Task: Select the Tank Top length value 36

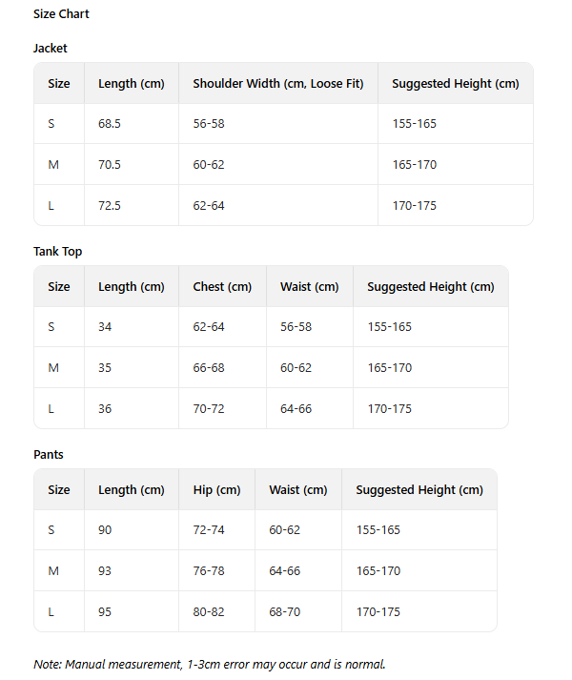Action: tap(105, 409)
